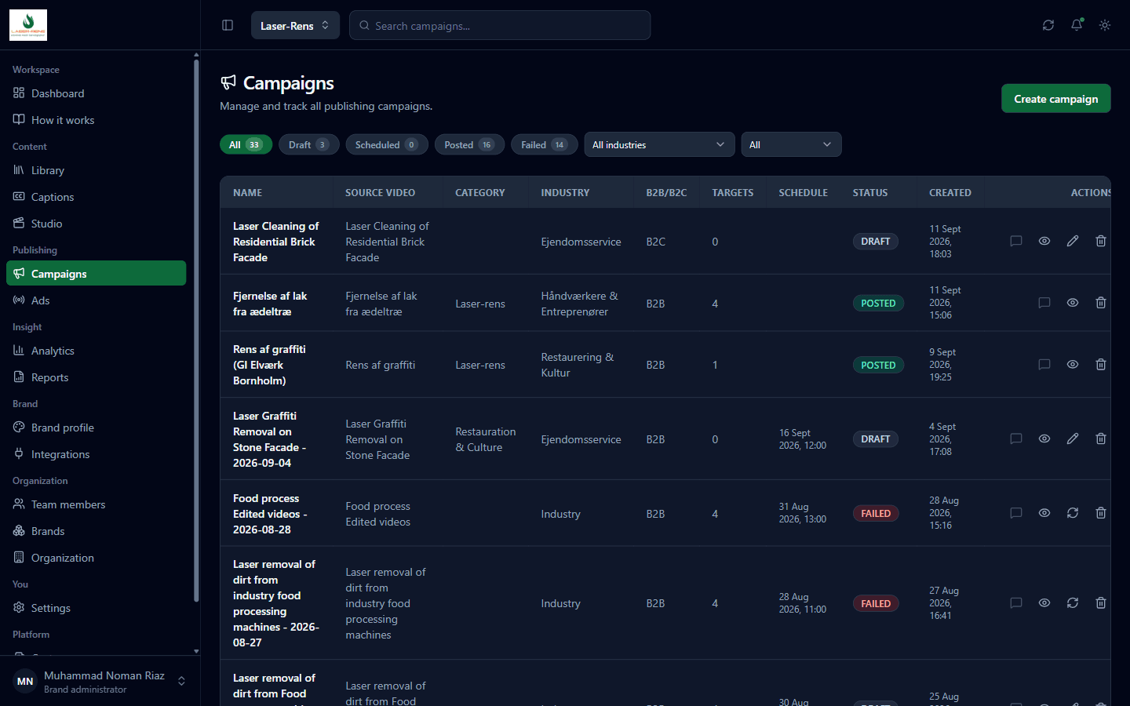Open the Library page
This screenshot has width=1130, height=706.
point(96,170)
